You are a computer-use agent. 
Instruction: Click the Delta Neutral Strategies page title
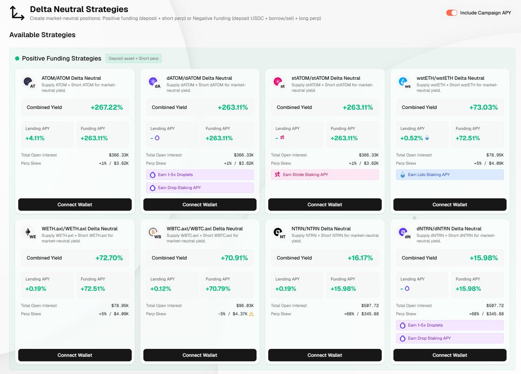point(79,9)
